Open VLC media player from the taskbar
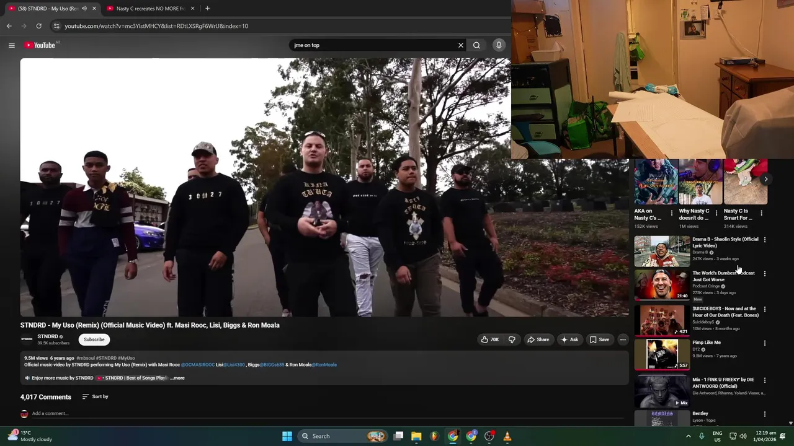794x446 pixels. [x=507, y=436]
